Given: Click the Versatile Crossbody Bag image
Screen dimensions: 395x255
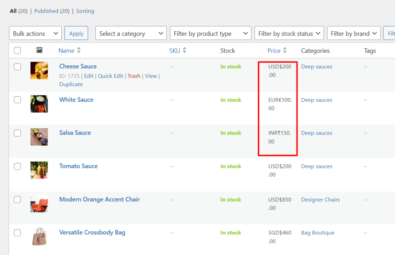Looking at the screenshot, I should 39,236.
